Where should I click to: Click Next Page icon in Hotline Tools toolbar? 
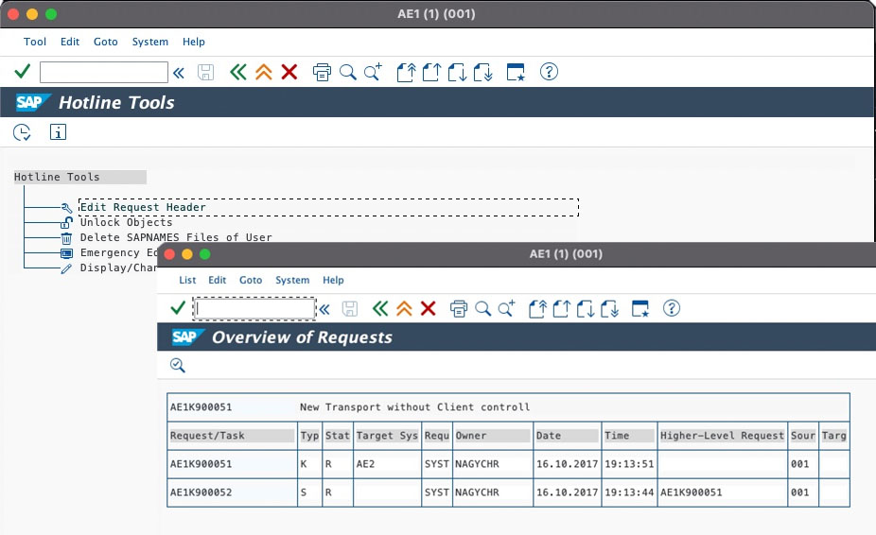(x=457, y=72)
